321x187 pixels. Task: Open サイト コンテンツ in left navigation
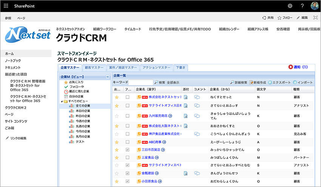pos(16,121)
